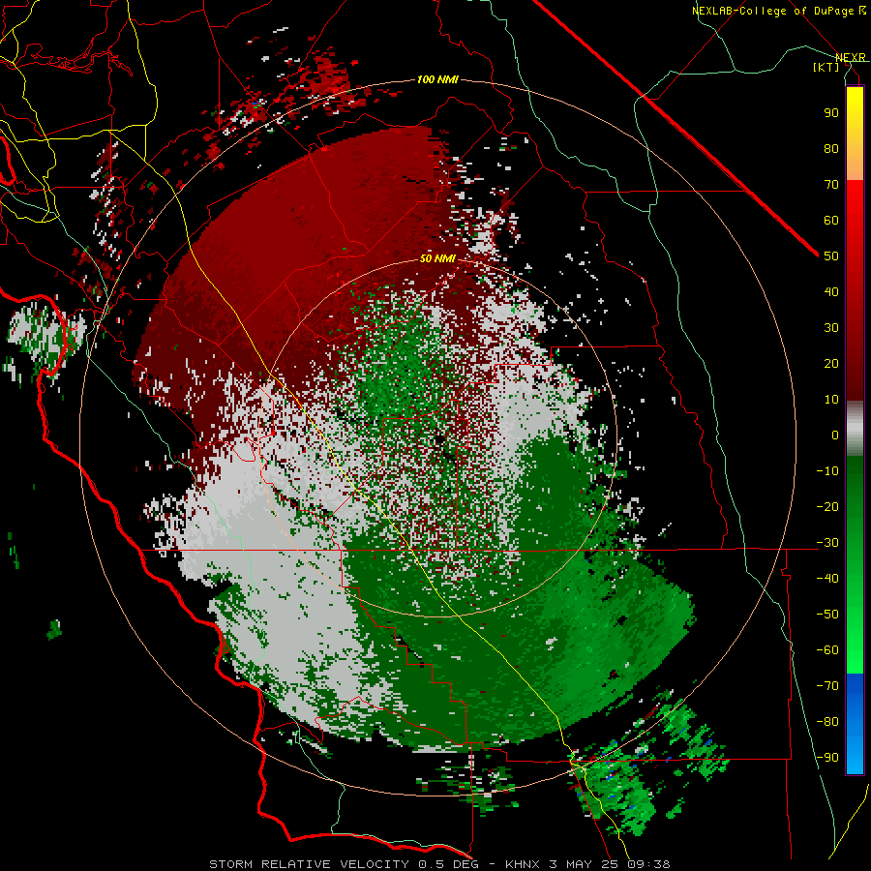Click the 09:38 timestamp
Screen dimensions: 871x871
tap(648, 864)
